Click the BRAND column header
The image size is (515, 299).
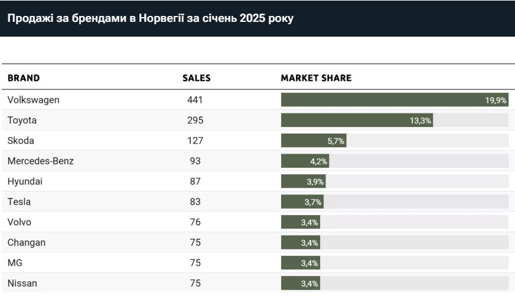click(x=24, y=78)
